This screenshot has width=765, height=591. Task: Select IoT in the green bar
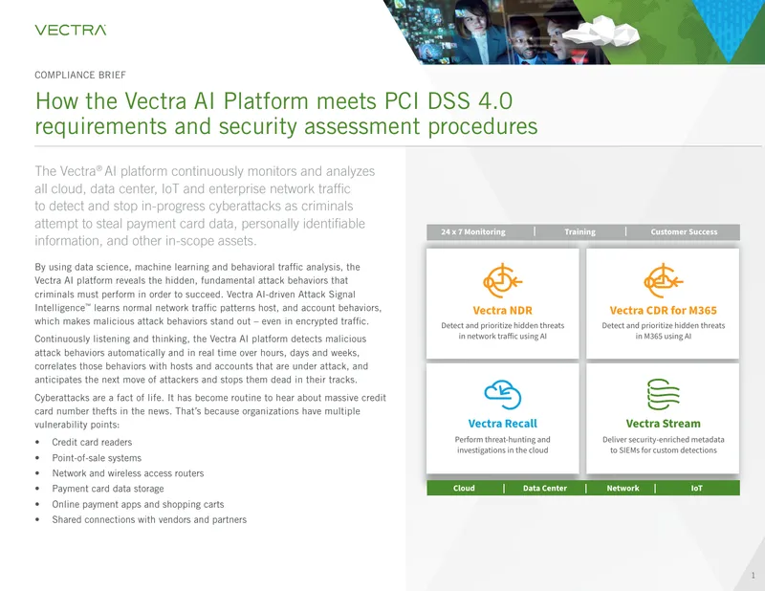pos(697,488)
